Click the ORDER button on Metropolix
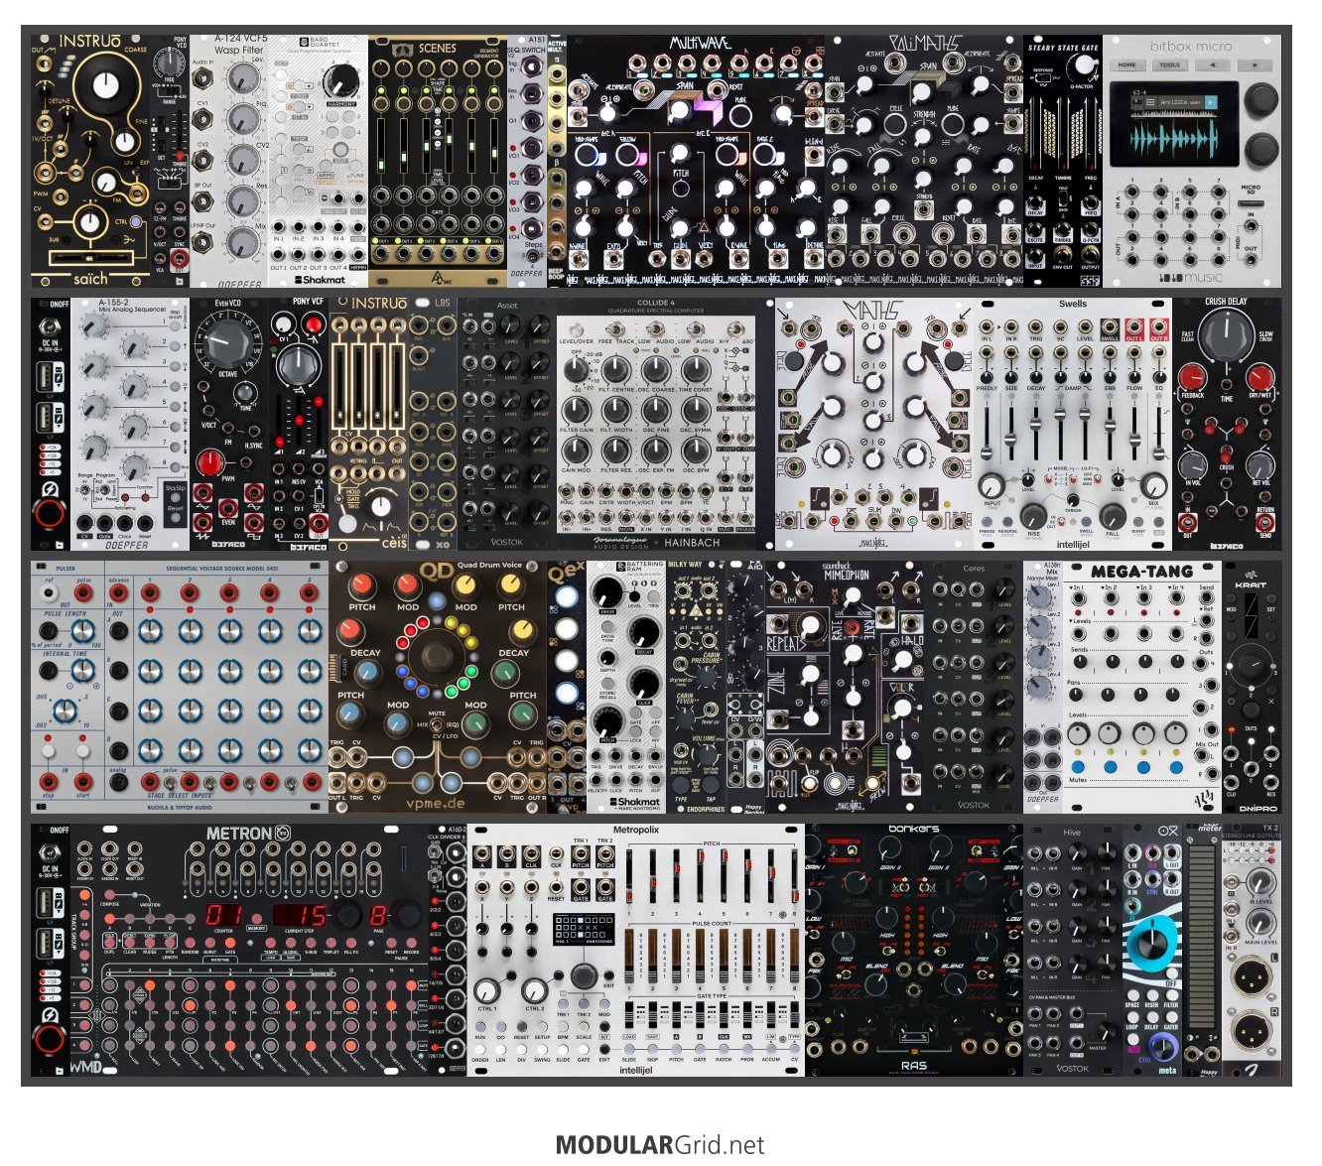Screen dimensions: 1322x1166 (480, 1048)
